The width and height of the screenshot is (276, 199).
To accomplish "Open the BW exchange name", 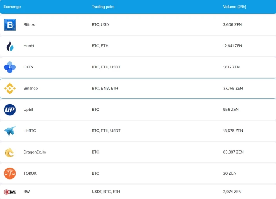I will click(x=26, y=192).
